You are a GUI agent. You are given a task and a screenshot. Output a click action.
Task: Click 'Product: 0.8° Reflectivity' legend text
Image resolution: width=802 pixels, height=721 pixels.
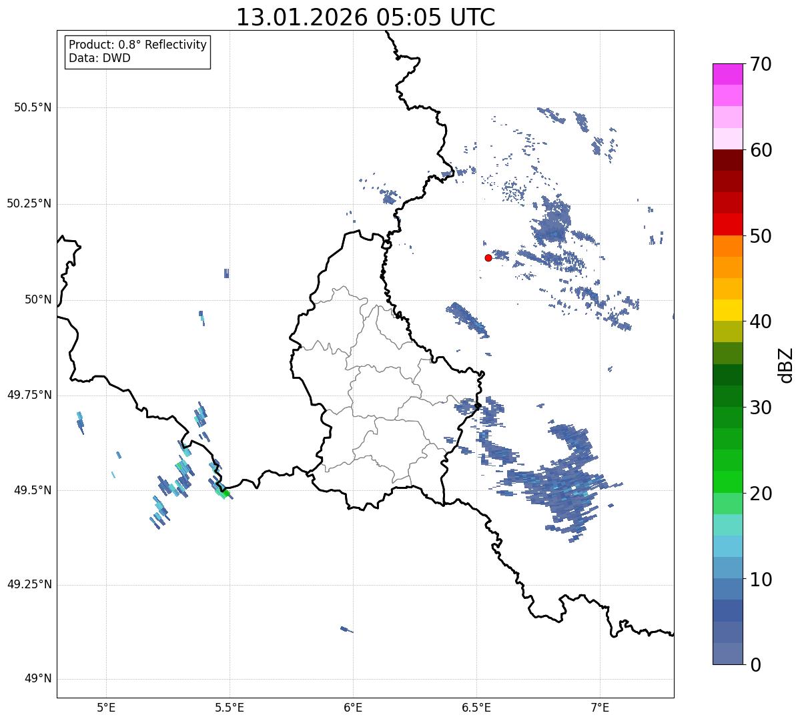pyautogui.click(x=138, y=45)
